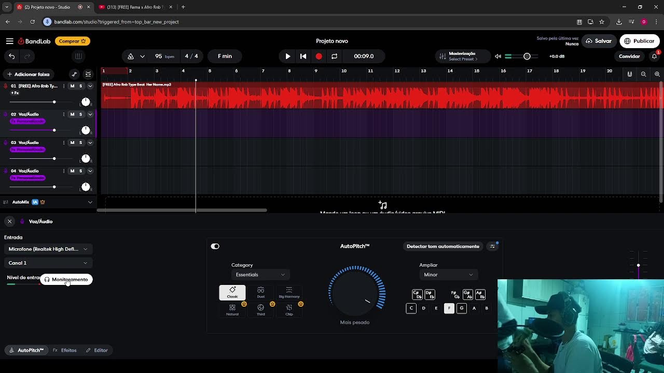Click Detectar tom automaticamente
This screenshot has height=373, width=664.
pyautogui.click(x=443, y=246)
